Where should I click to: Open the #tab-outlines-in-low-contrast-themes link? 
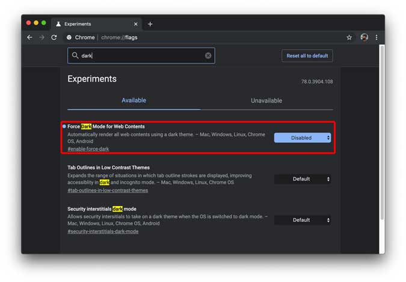(108, 190)
